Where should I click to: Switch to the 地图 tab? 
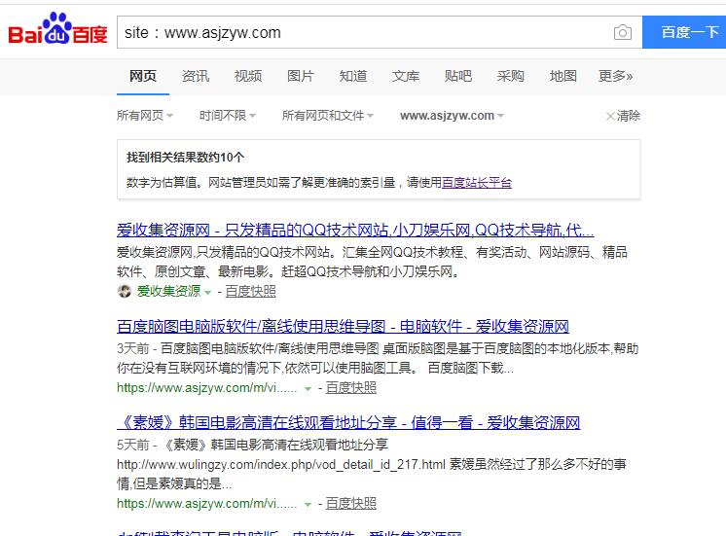tap(563, 76)
